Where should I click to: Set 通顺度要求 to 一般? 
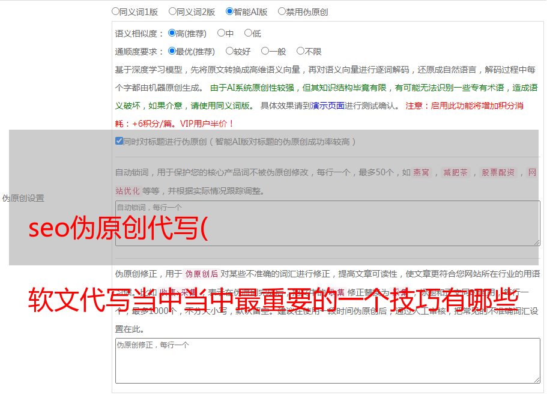click(x=265, y=51)
